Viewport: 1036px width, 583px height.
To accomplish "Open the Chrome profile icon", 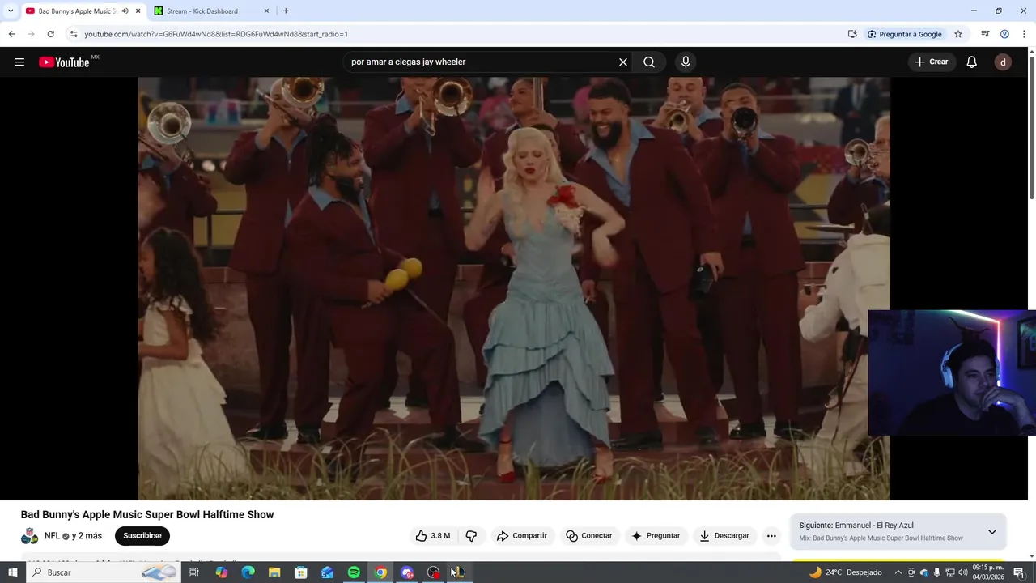I will (1004, 34).
